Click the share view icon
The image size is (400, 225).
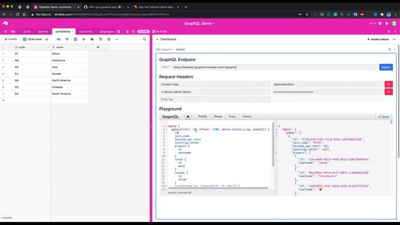click(109, 39)
